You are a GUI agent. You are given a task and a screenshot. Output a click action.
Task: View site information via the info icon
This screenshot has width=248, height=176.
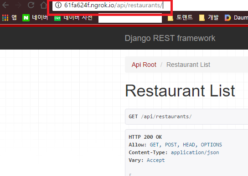tap(58, 5)
